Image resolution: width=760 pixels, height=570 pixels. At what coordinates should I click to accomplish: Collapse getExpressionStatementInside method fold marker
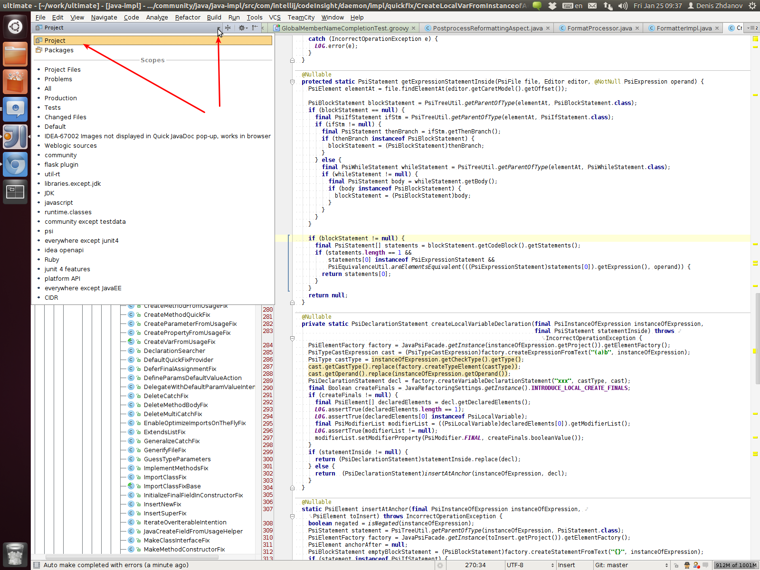click(x=292, y=82)
